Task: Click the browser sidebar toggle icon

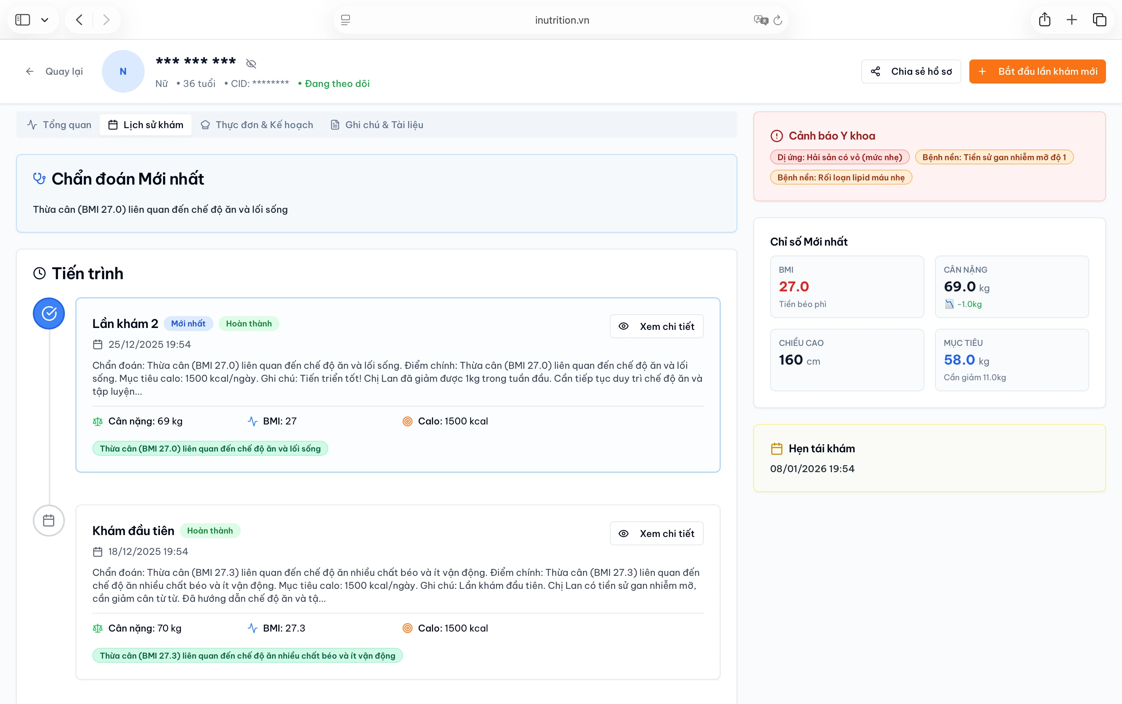Action: coord(23,19)
